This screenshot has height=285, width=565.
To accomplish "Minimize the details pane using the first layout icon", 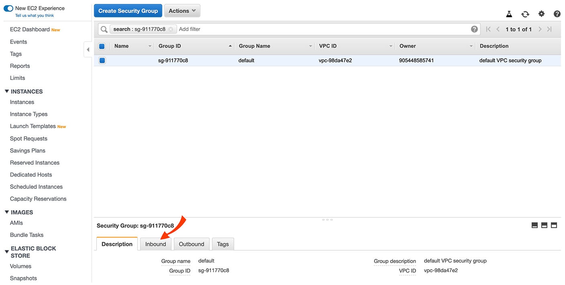I will tap(534, 225).
